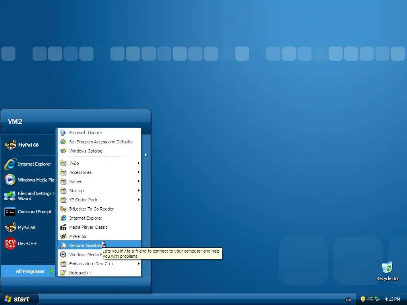Click the Media Player Classic clapperboard icon
407x305 pixels.
point(63,227)
